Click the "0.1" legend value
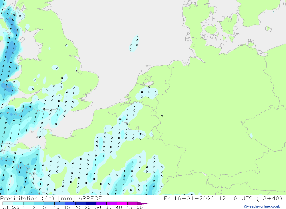The image size is (286, 209). (5, 207)
